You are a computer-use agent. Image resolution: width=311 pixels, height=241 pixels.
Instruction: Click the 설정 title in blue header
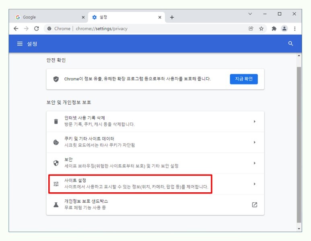pyautogui.click(x=32, y=43)
